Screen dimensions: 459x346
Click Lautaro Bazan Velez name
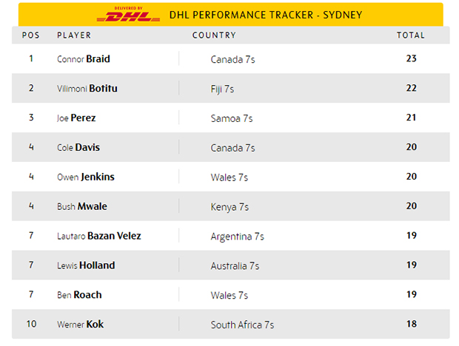99,236
